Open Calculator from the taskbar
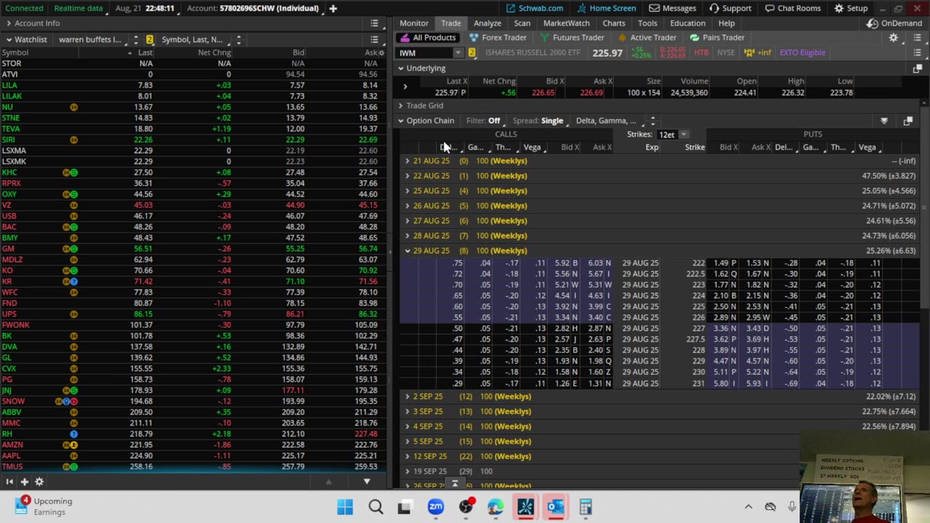This screenshot has width=930, height=523. coord(586,506)
